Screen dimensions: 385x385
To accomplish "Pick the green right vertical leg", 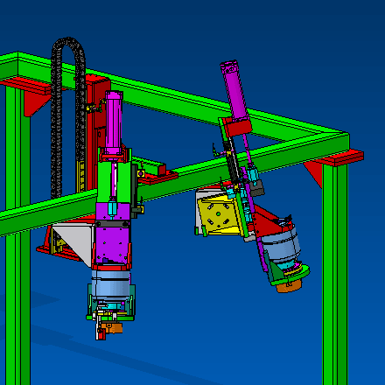I will pos(335,274).
